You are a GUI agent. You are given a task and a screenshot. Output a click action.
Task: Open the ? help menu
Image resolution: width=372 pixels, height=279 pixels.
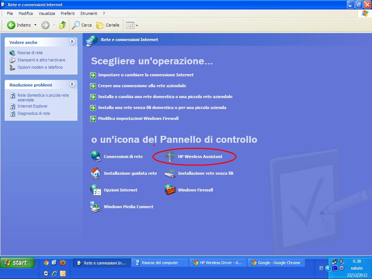pyautogui.click(x=104, y=13)
